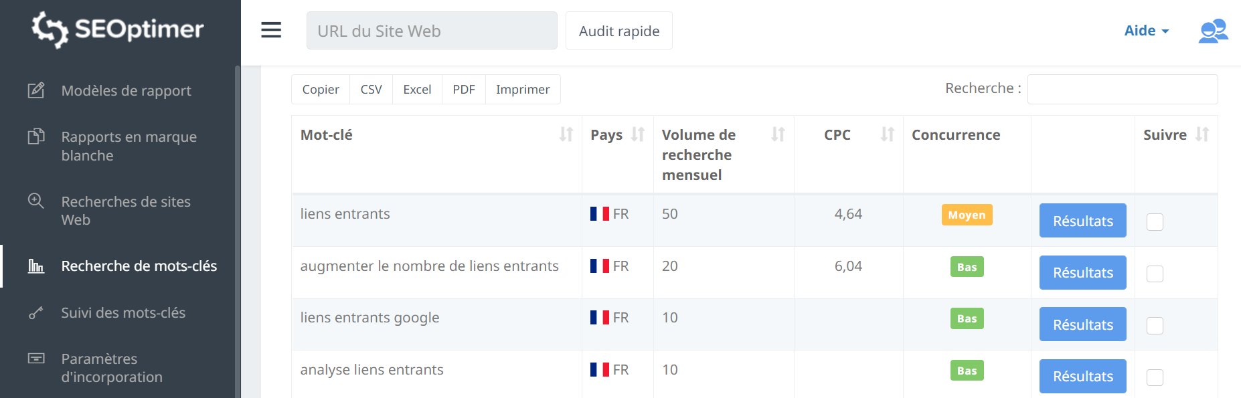Viewport: 1241px width, 398px height.
Task: Sort the table by CPC arrows
Action: (x=887, y=134)
